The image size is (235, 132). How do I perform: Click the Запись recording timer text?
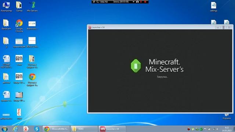[121, 2]
